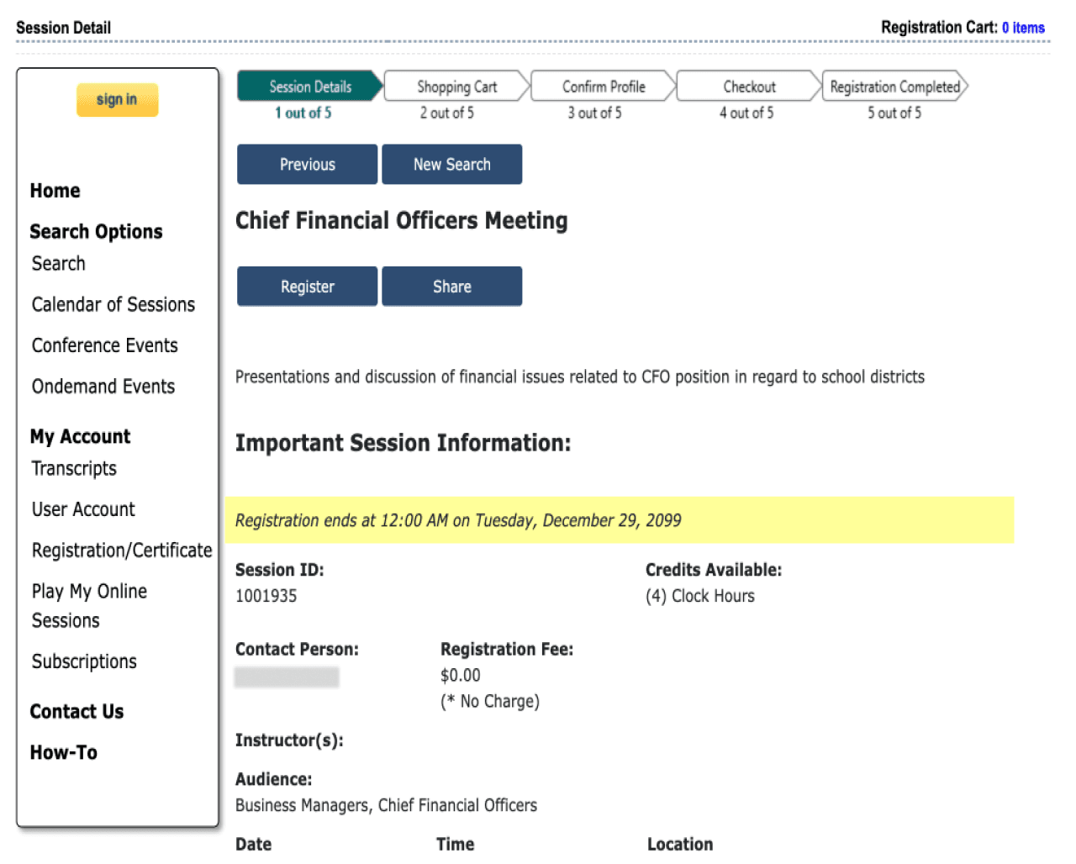Click the sign in button
Image resolution: width=1076 pixels, height=864 pixels.
pyautogui.click(x=117, y=100)
